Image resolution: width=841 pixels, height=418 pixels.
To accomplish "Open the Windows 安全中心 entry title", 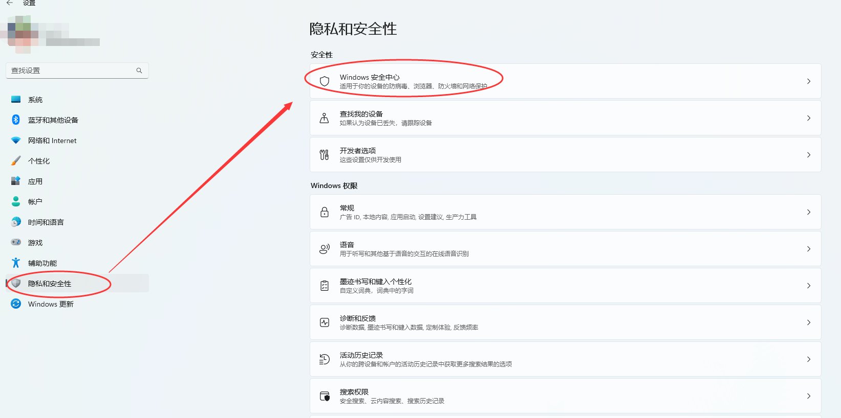I will [x=370, y=77].
